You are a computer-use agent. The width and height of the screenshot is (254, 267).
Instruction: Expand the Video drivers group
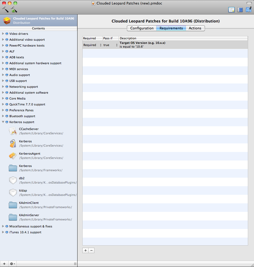point(3,34)
